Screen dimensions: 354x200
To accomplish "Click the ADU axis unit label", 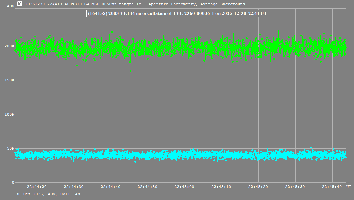I will pos(10,6).
